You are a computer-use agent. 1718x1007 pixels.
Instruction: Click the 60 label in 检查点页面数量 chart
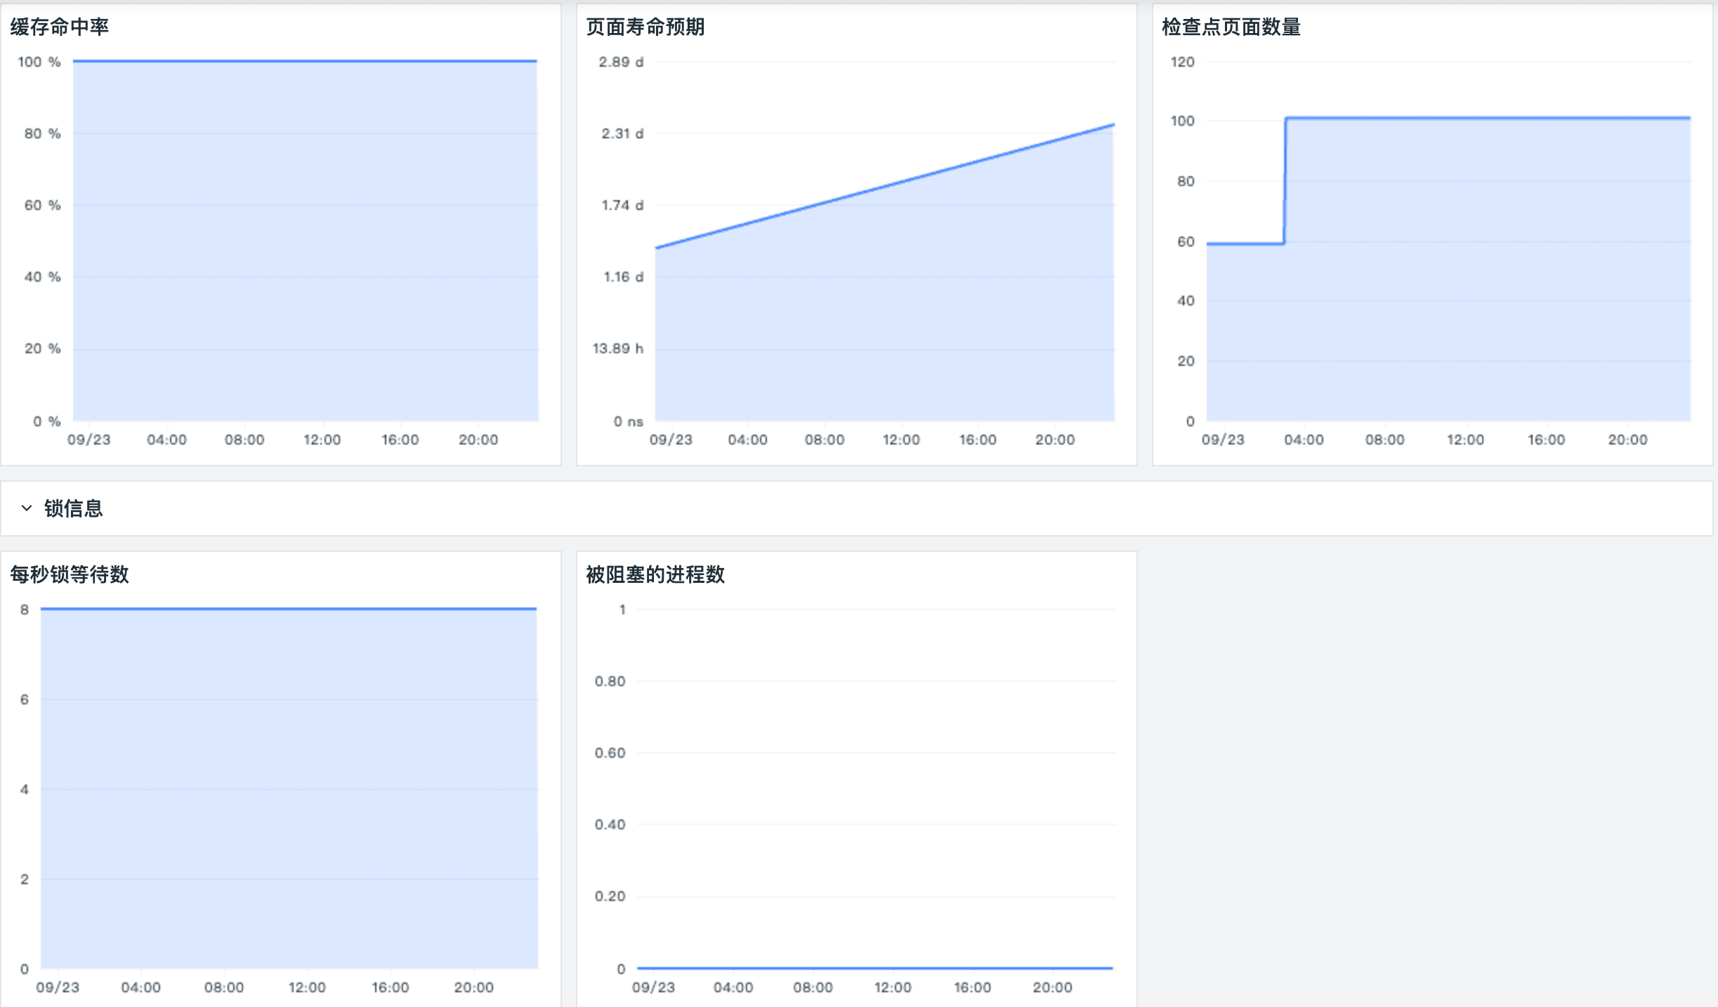pos(1186,242)
